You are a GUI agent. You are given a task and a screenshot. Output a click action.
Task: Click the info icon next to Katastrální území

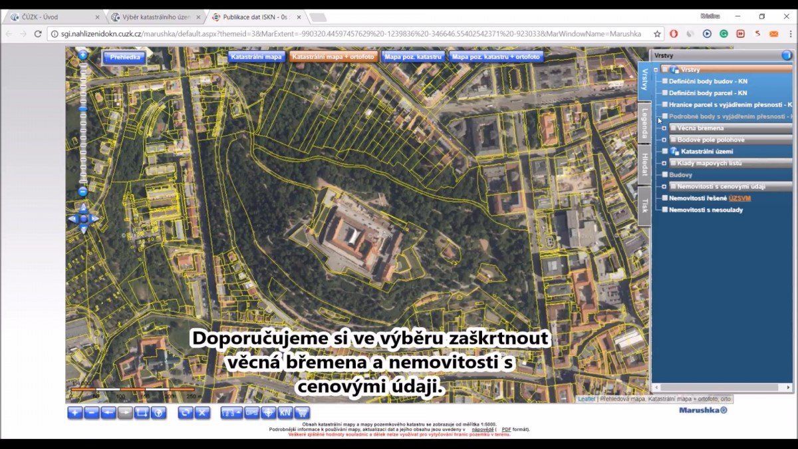pyautogui.click(x=674, y=152)
